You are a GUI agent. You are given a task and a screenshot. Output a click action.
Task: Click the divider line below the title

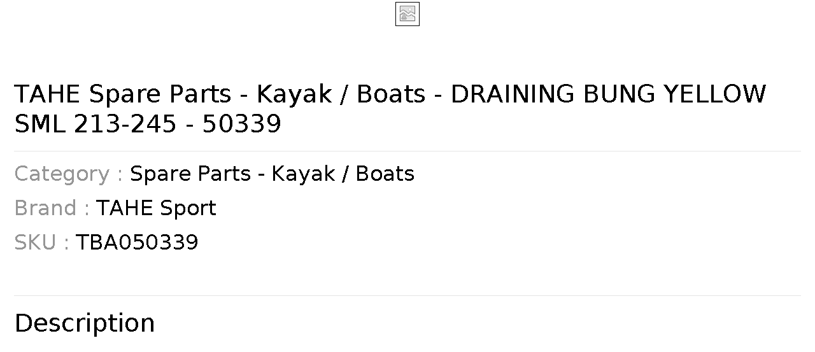click(407, 151)
